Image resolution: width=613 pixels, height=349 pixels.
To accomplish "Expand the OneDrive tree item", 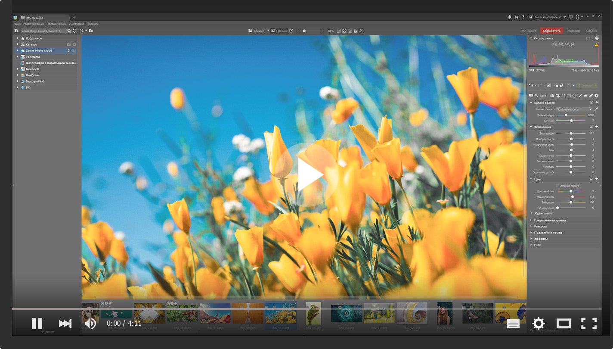I will (18, 75).
